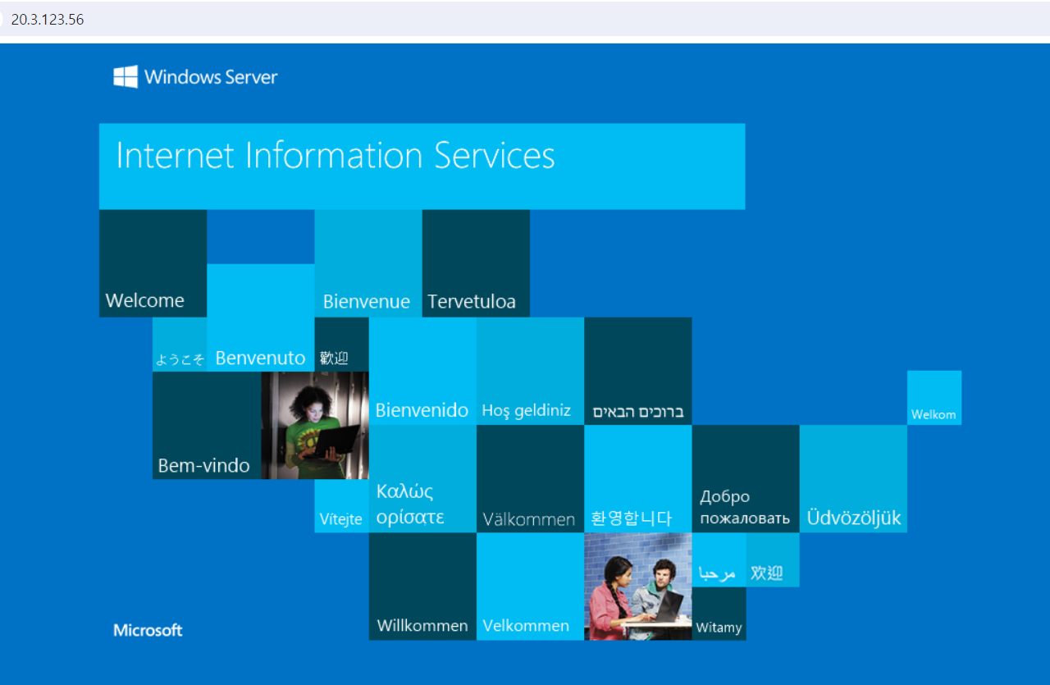Click the Willkommen tile

(x=422, y=586)
